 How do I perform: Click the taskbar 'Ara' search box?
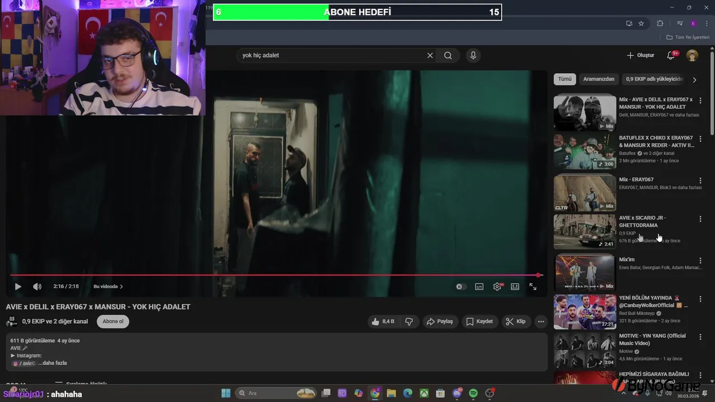pyautogui.click(x=276, y=394)
